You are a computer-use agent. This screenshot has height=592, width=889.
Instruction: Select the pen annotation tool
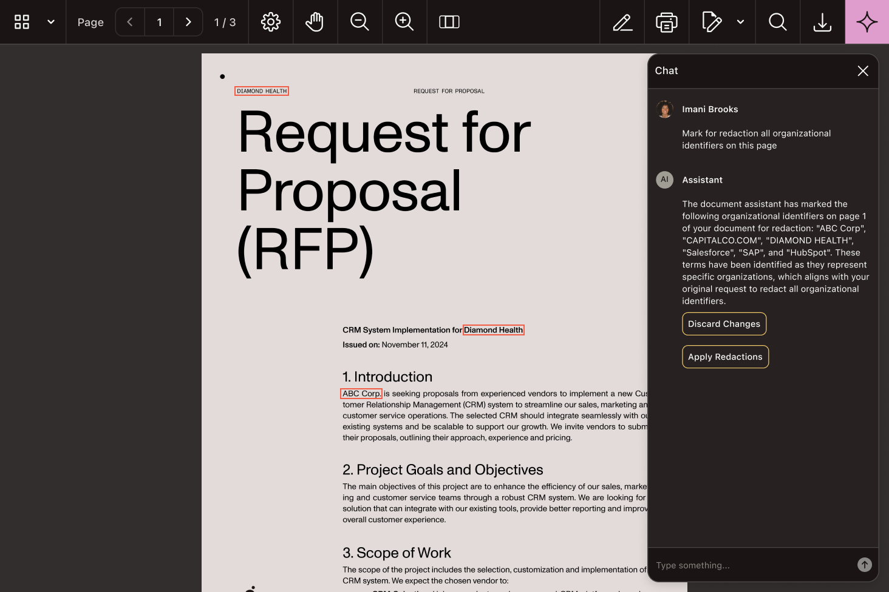pyautogui.click(x=622, y=22)
